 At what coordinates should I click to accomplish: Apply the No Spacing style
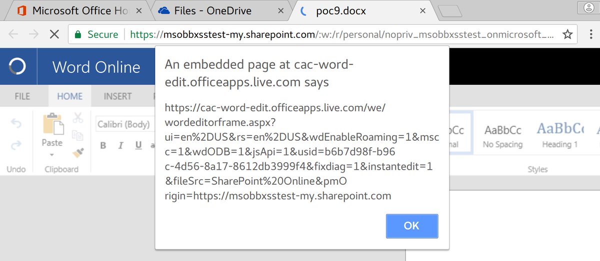click(502, 135)
